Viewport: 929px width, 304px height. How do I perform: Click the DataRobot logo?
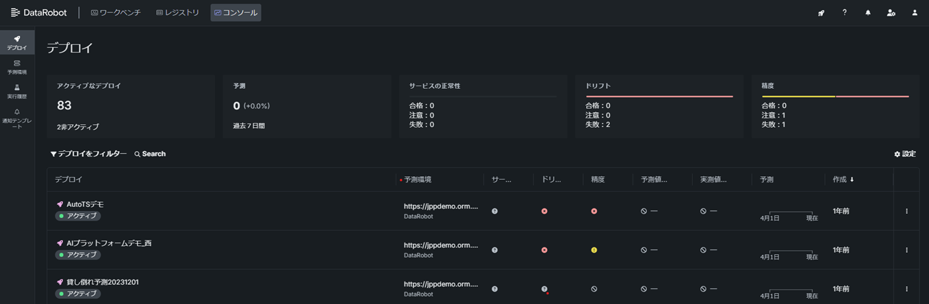click(x=38, y=12)
